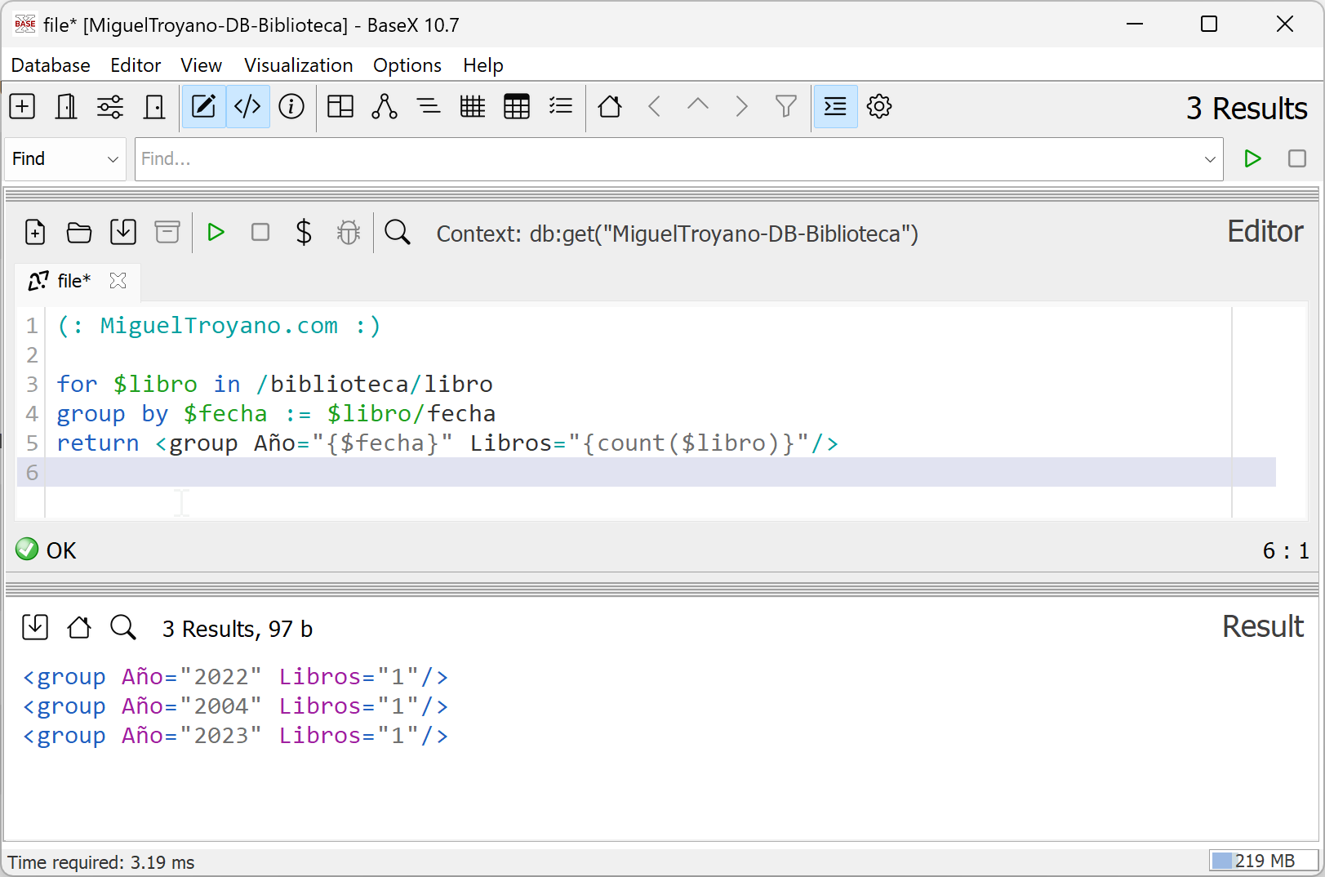Open external variables dollar icon

click(x=304, y=233)
